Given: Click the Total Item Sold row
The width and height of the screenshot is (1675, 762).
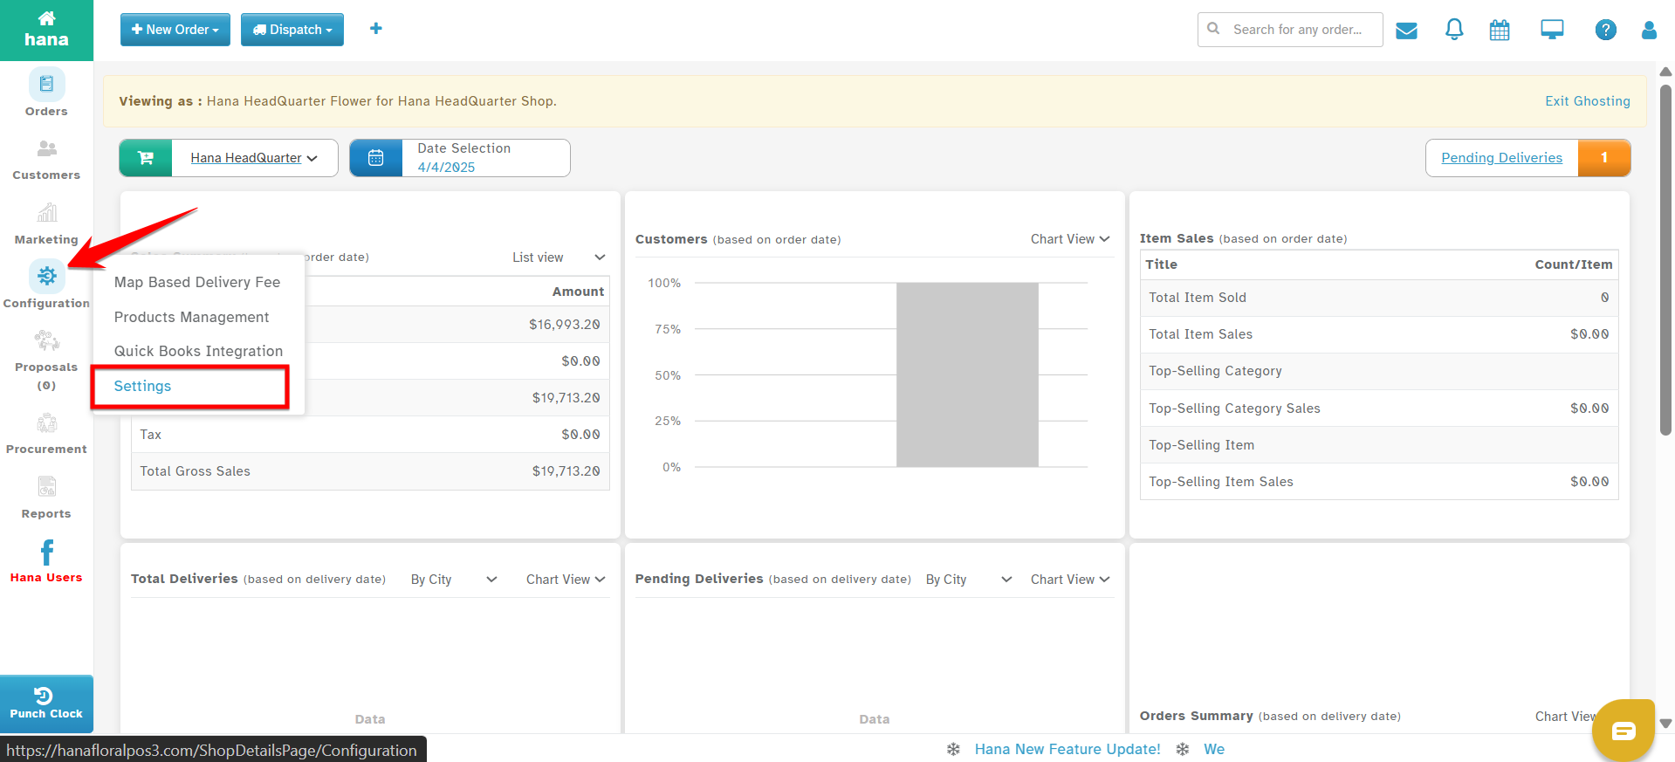Looking at the screenshot, I should click(1379, 298).
